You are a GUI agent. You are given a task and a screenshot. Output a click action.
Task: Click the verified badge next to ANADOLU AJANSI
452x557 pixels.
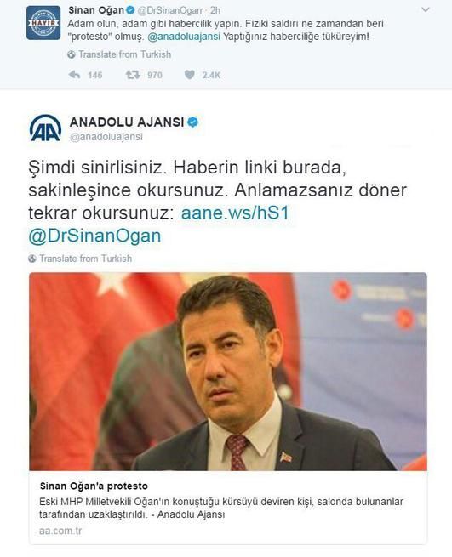pyautogui.click(x=192, y=122)
